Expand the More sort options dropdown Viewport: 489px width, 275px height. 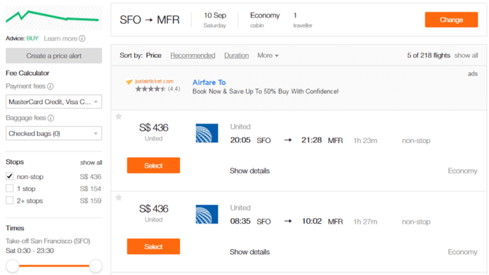pyautogui.click(x=268, y=55)
